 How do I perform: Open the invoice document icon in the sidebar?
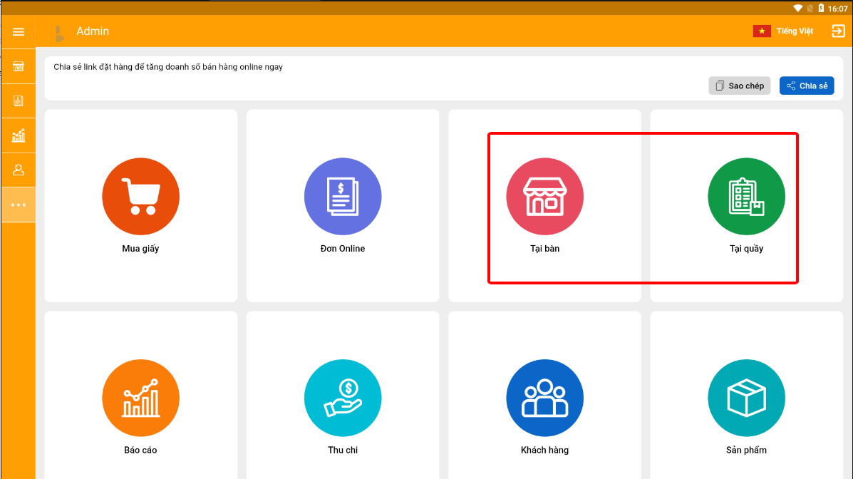(x=19, y=101)
